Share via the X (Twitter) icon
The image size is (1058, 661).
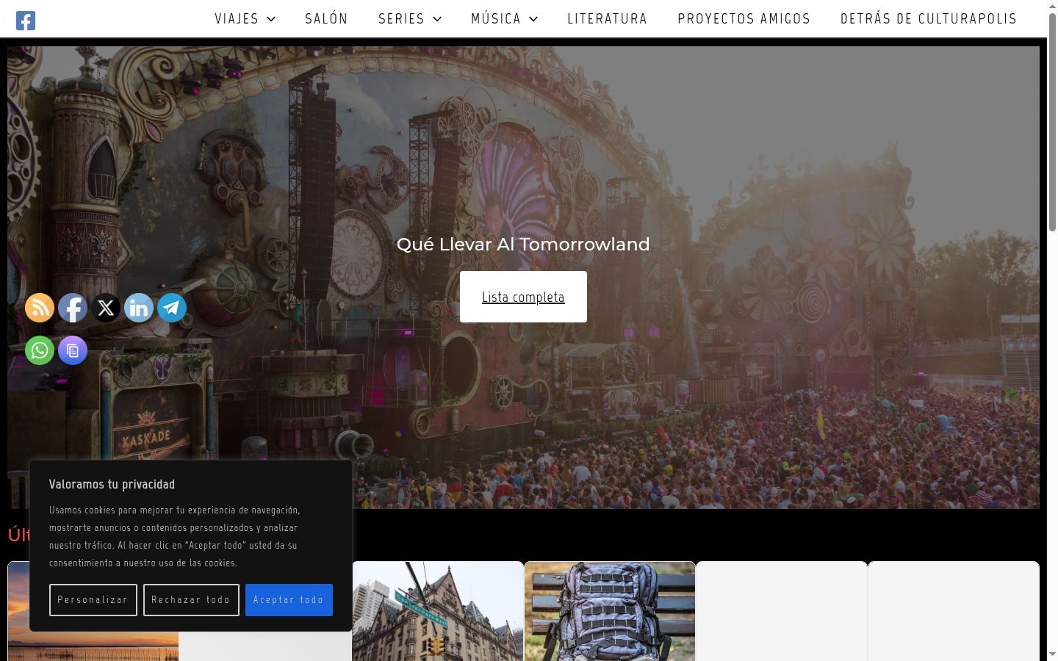(106, 308)
